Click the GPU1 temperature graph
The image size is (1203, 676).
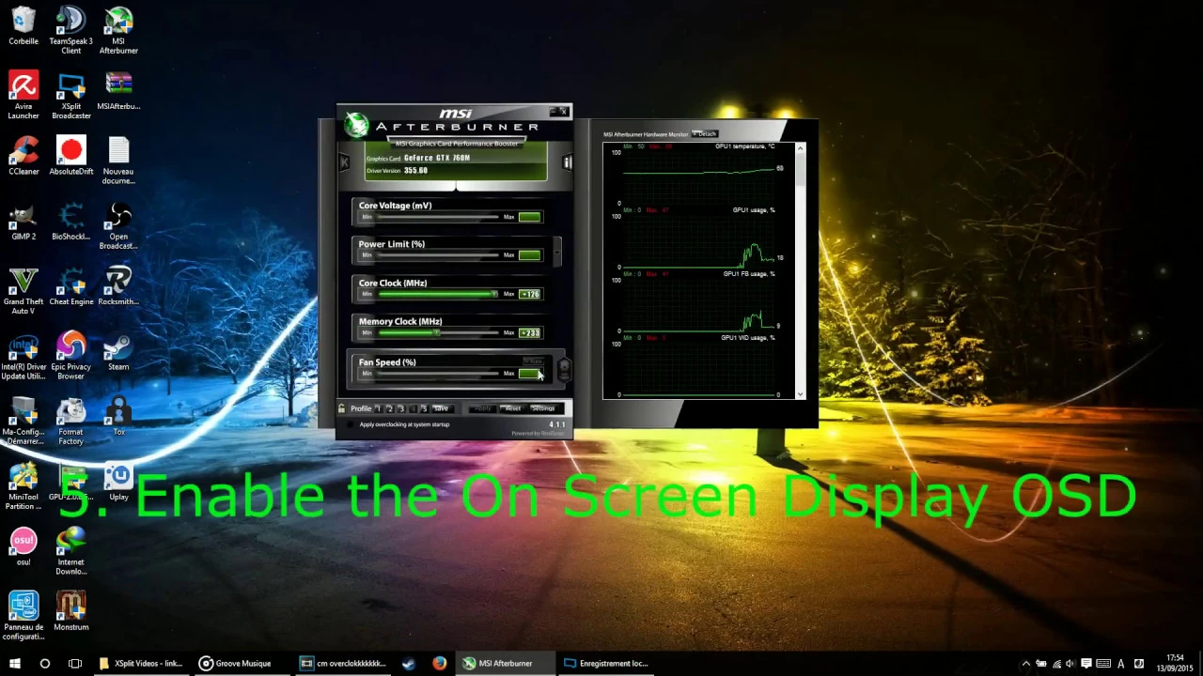click(x=698, y=176)
